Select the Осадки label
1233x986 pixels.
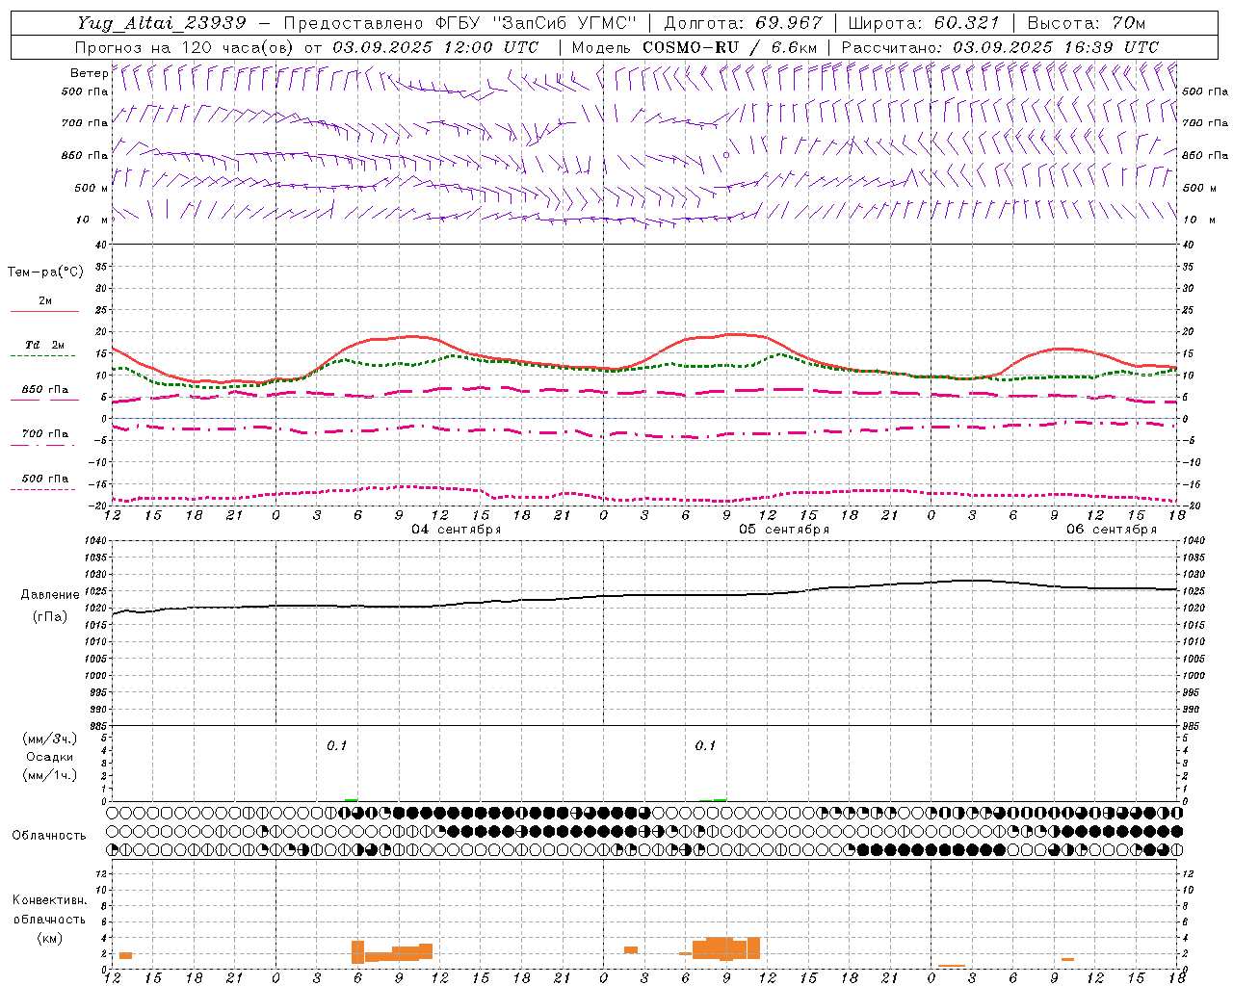tap(50, 757)
